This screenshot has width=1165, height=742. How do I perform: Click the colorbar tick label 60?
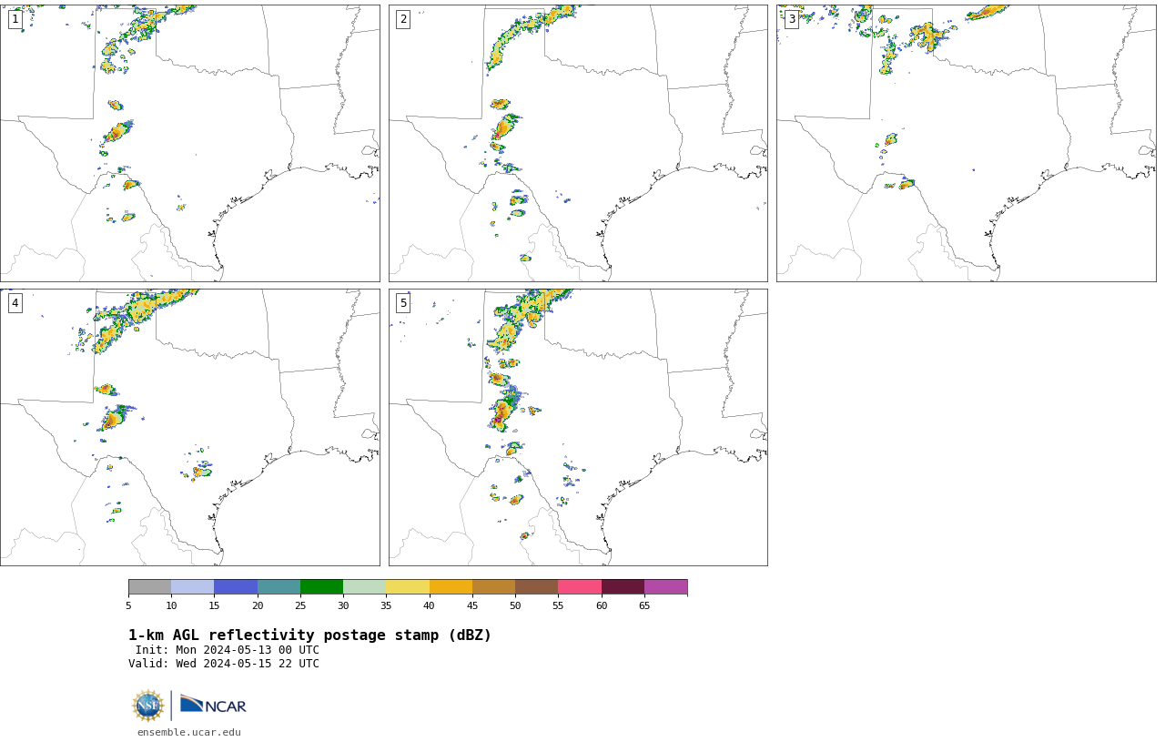(x=602, y=605)
